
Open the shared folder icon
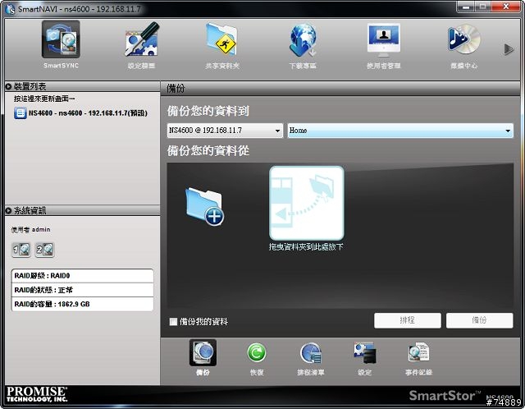click(222, 39)
